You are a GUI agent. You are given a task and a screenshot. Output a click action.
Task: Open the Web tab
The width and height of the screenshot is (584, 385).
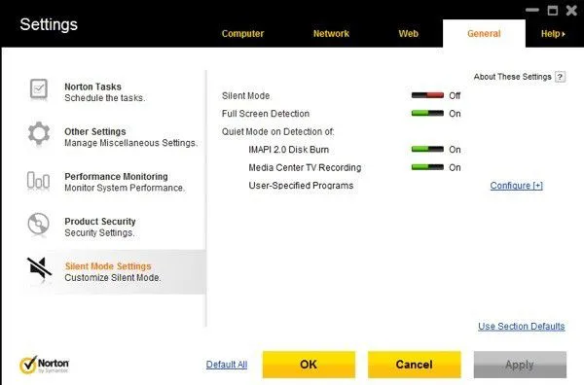click(408, 34)
